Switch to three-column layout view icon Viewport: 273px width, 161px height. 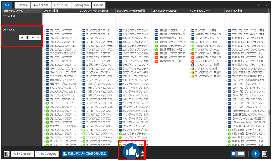click(241, 154)
